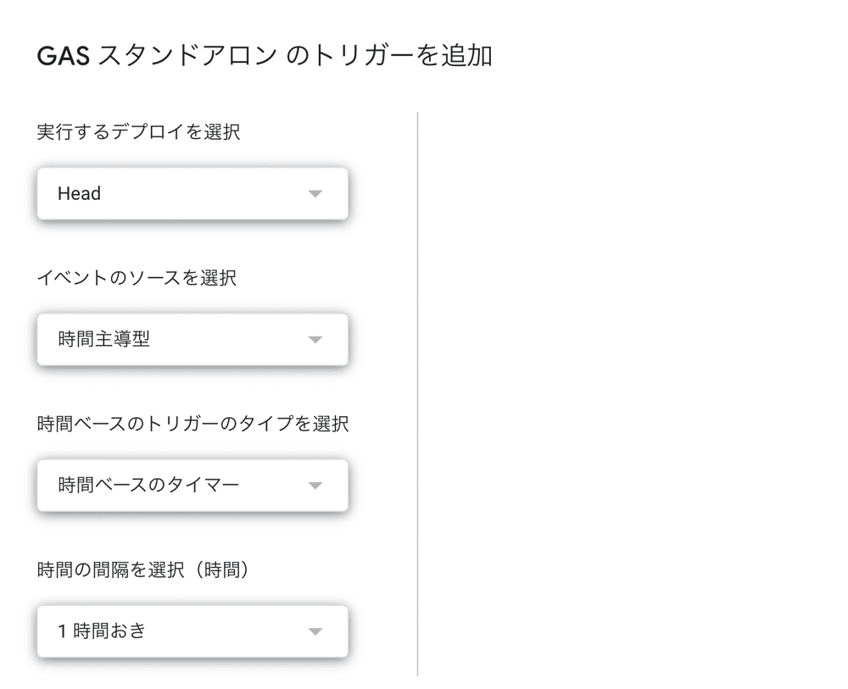
Task: Select the Head value text
Action: [x=79, y=194]
